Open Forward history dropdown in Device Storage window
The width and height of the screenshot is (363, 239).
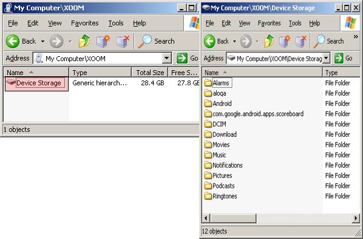[257, 42]
